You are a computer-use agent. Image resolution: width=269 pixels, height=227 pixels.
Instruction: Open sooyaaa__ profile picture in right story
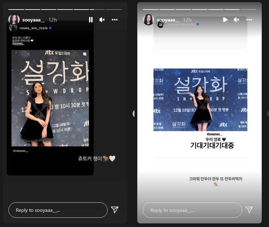point(148,19)
